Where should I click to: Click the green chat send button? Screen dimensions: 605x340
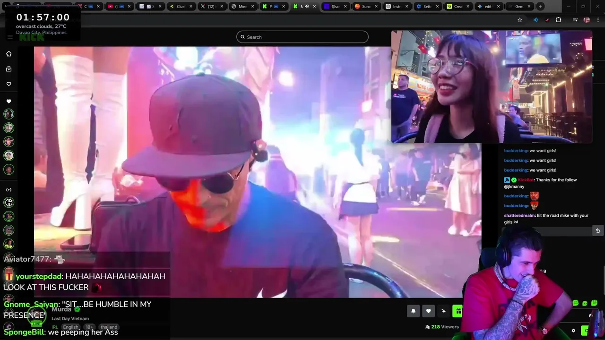[586, 331]
